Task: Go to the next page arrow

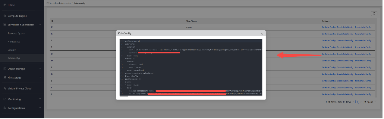Action: click(x=361, y=102)
